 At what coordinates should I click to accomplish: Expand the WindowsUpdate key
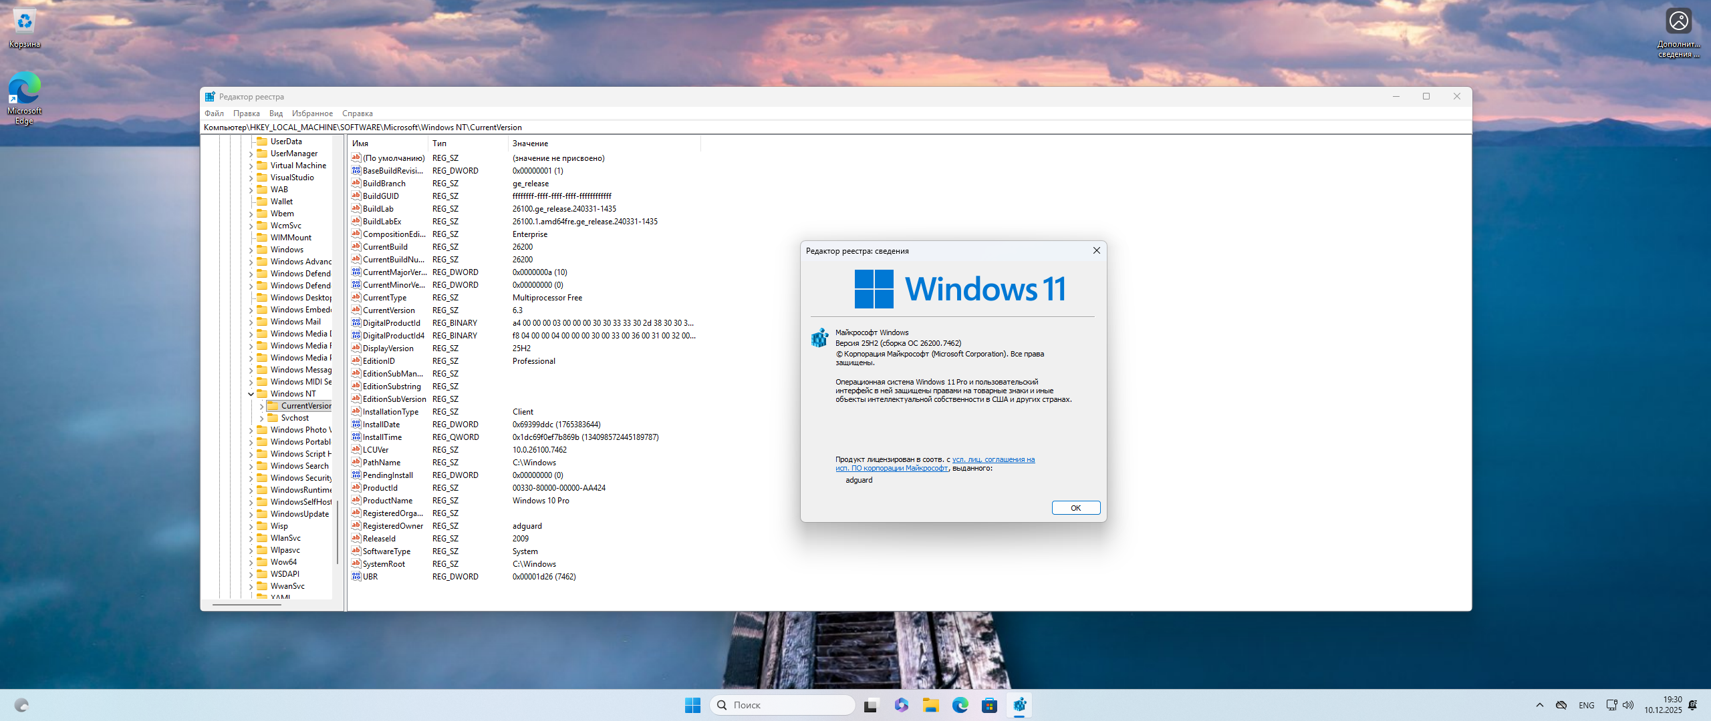(x=251, y=514)
